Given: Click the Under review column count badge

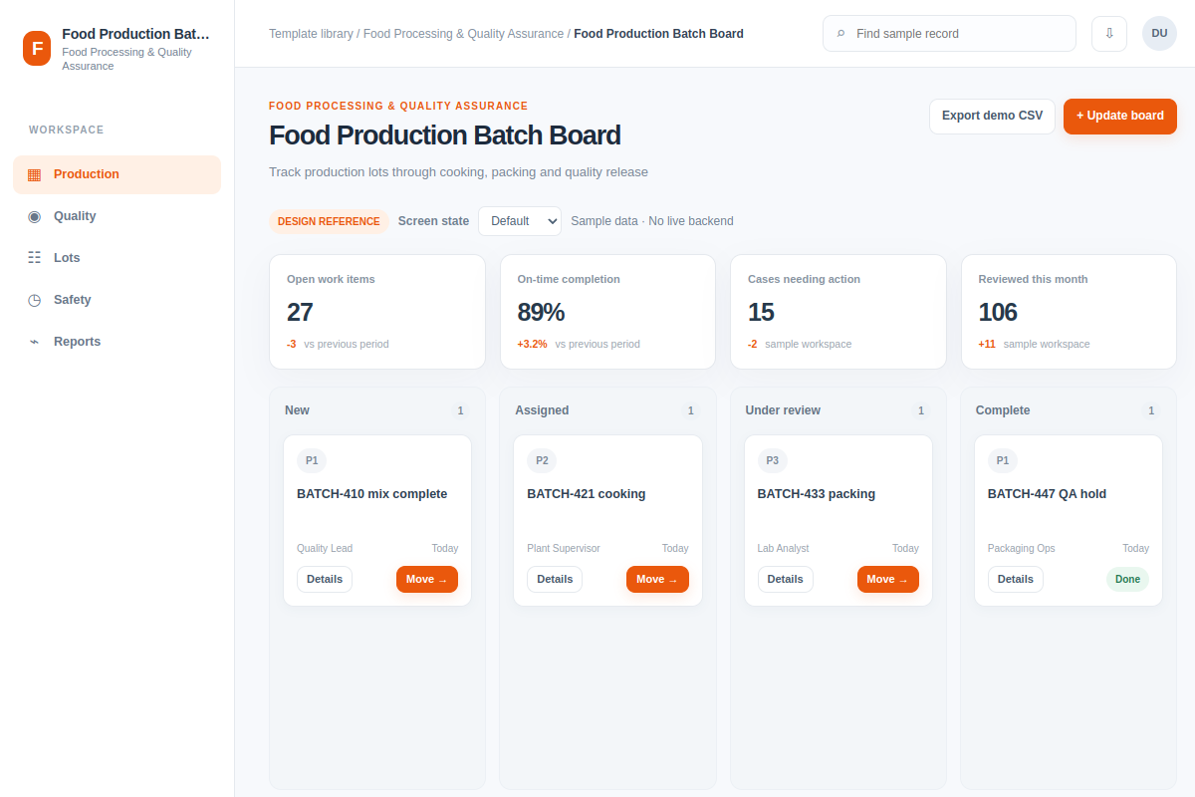Looking at the screenshot, I should (x=921, y=410).
